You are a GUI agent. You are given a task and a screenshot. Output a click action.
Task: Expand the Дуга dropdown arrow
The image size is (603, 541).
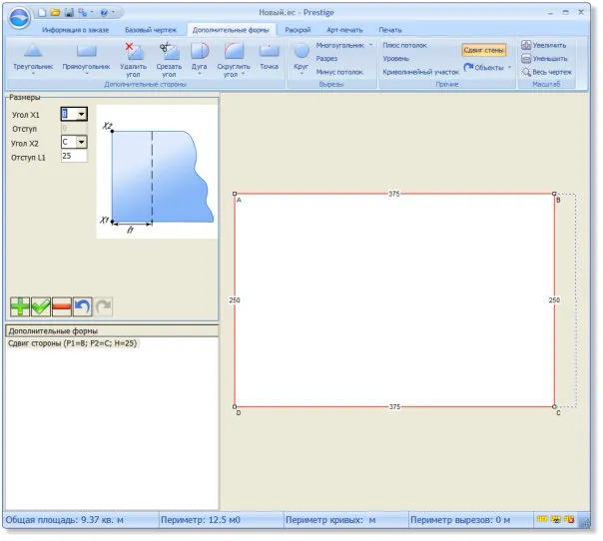pyautogui.click(x=200, y=73)
